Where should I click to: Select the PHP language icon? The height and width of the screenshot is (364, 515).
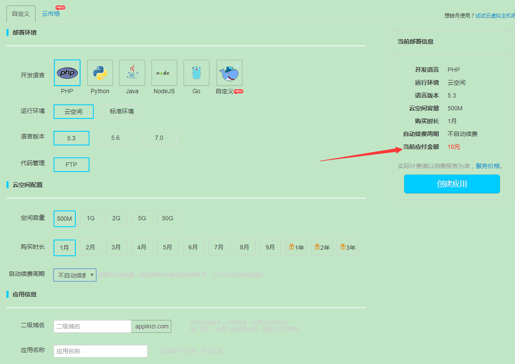click(67, 73)
